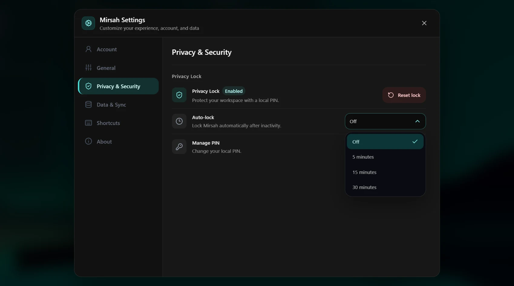Collapse the Auto-lock dropdown showing Off
Viewport: 514px width, 286px height.
pyautogui.click(x=385, y=121)
